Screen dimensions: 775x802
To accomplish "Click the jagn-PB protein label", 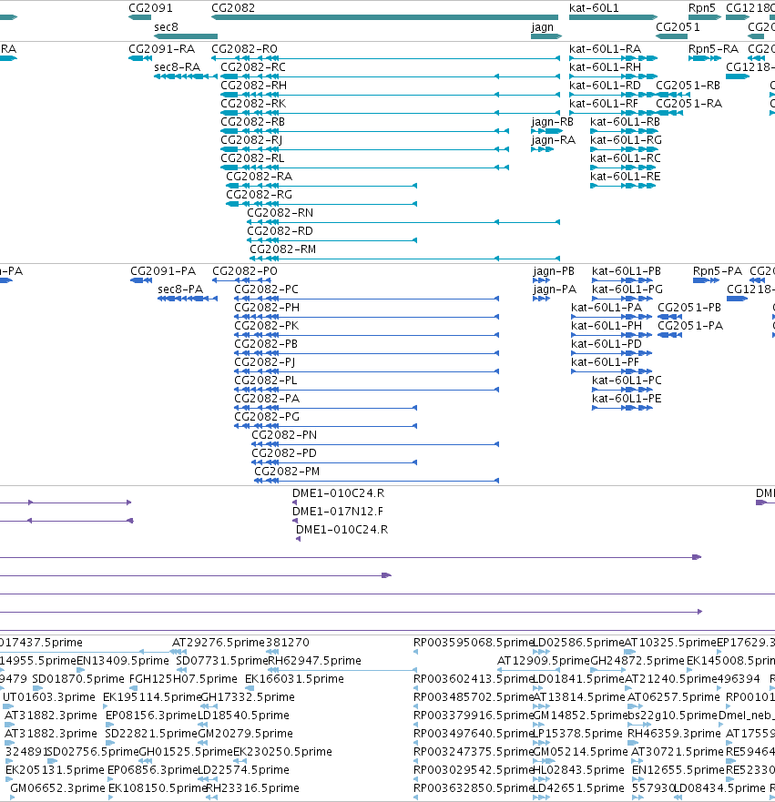I will (554, 270).
